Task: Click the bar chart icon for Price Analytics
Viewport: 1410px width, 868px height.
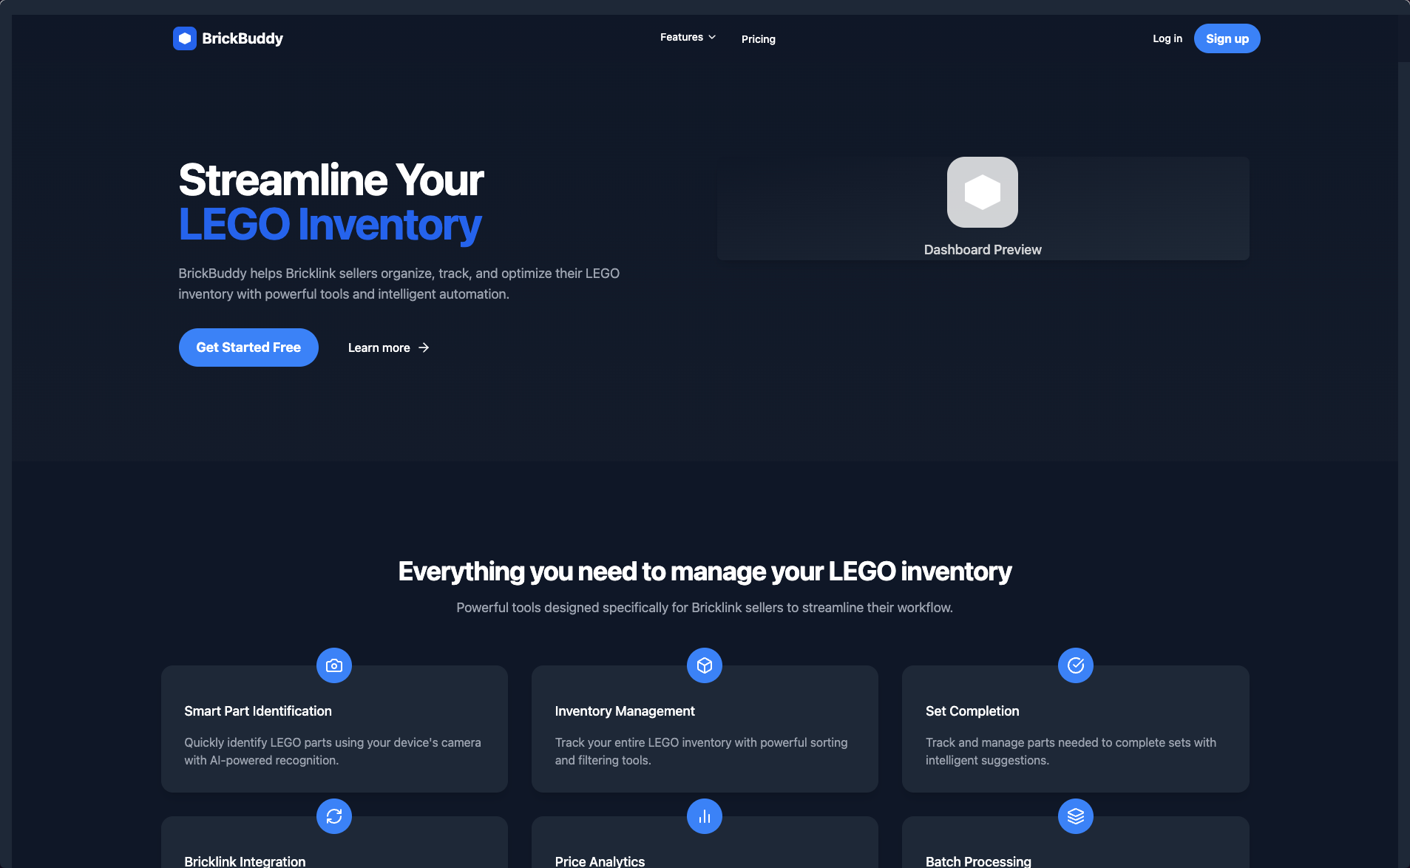Action: point(705,816)
